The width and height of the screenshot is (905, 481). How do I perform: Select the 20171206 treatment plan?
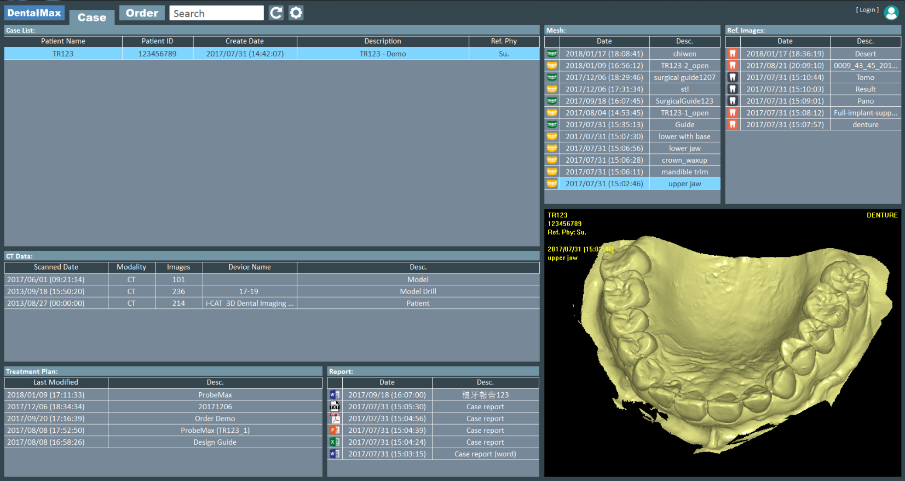pyautogui.click(x=163, y=406)
